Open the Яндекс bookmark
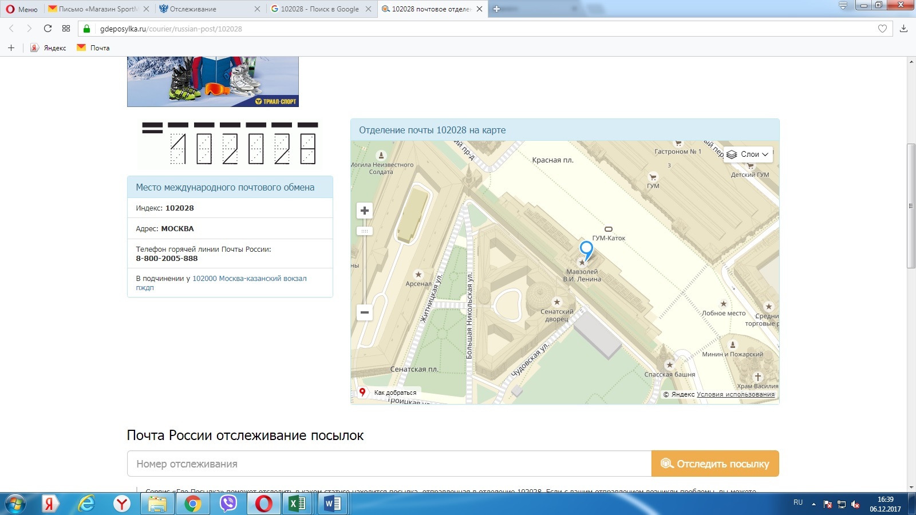916x515 pixels. click(49, 48)
